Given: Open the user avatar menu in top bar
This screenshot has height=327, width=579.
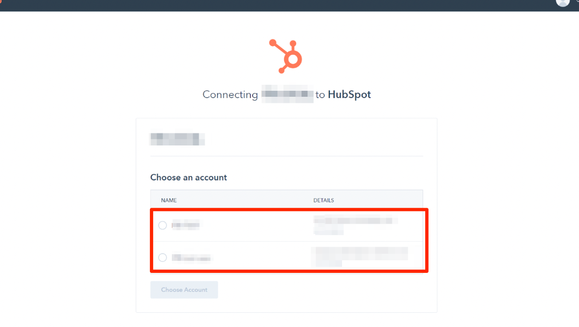Looking at the screenshot, I should pyautogui.click(x=563, y=3).
